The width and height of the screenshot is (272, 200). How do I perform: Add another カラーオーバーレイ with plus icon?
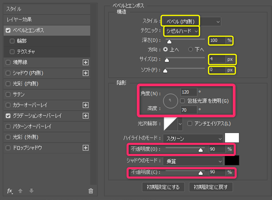86,105
